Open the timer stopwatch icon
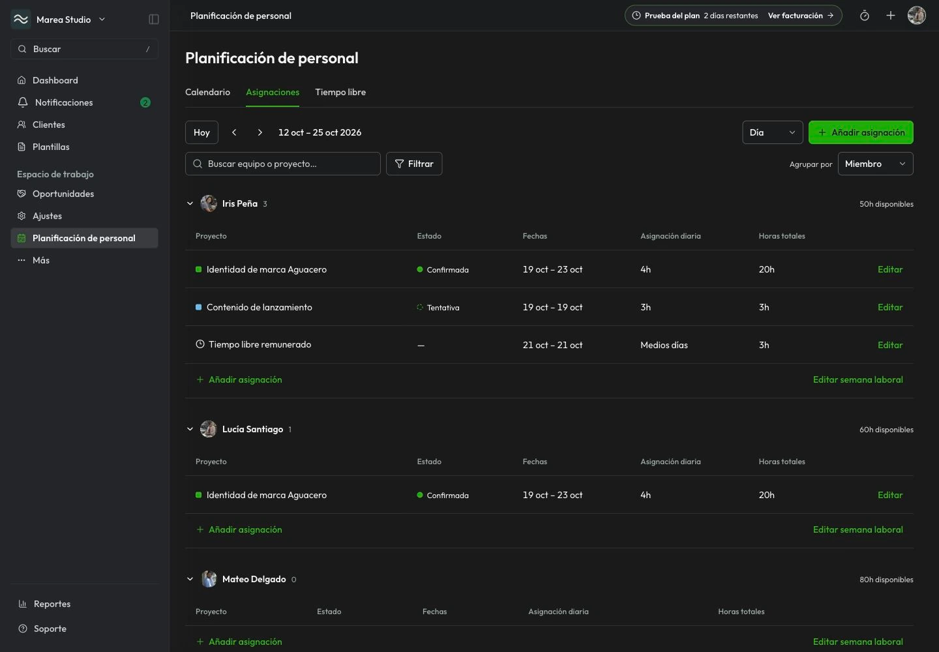939x652 pixels. pos(865,16)
